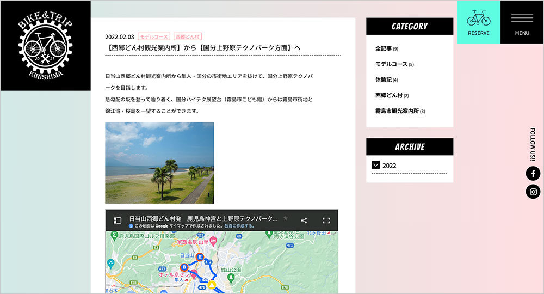Click the seaside palm tree photo

point(159,162)
